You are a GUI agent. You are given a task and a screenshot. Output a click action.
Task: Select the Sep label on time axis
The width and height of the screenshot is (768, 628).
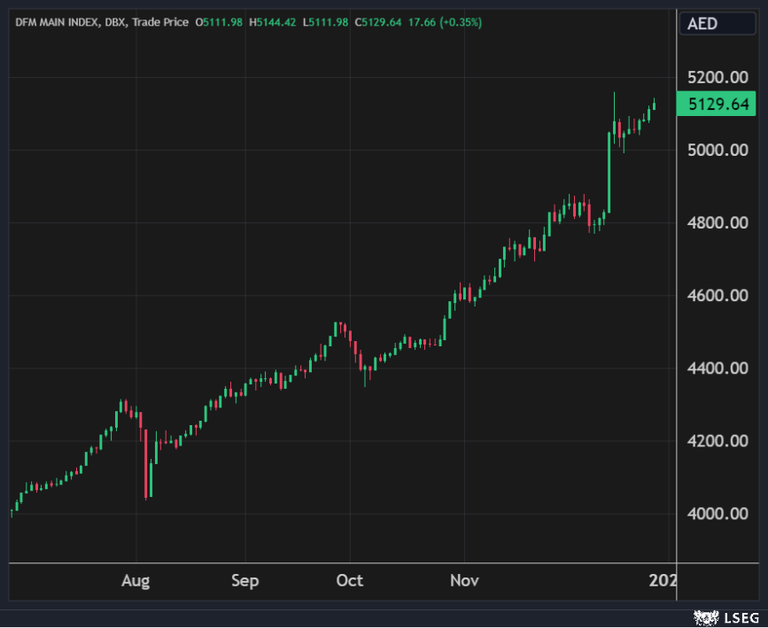tap(244, 581)
